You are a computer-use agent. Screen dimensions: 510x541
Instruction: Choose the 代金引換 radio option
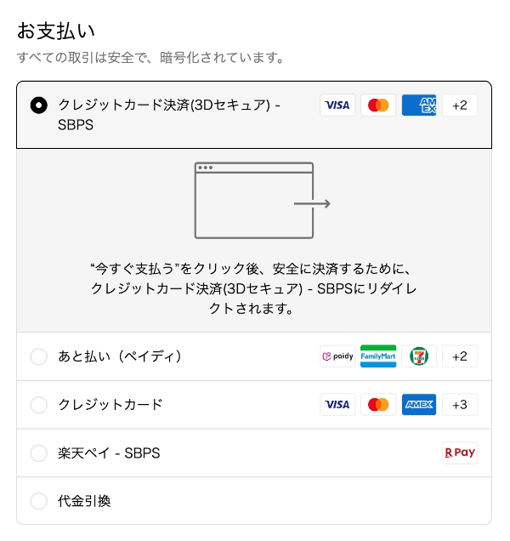38,502
